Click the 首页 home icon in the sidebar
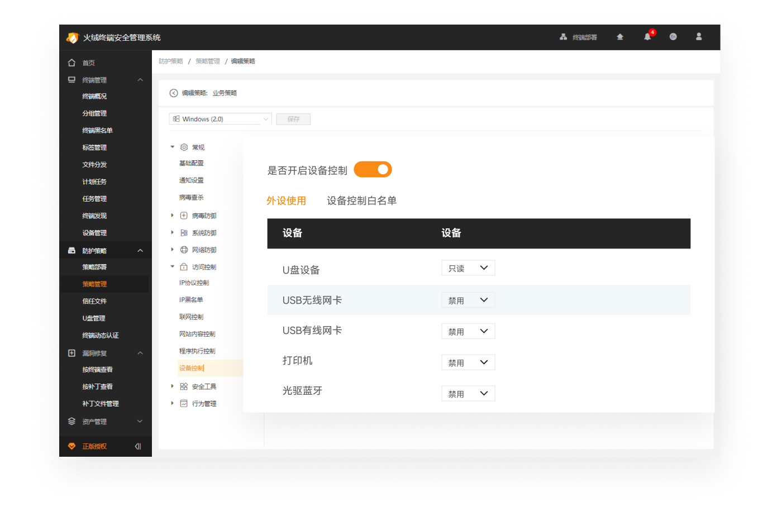 (71, 63)
